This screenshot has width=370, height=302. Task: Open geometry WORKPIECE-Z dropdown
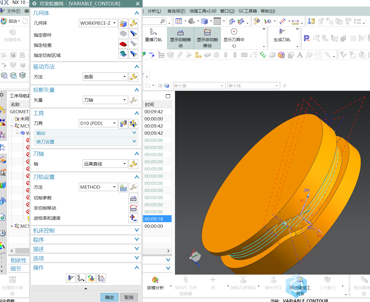[x=98, y=23]
